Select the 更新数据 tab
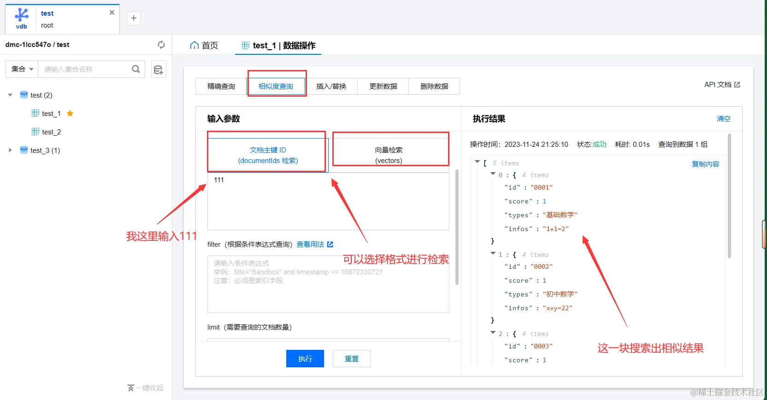 coord(383,86)
